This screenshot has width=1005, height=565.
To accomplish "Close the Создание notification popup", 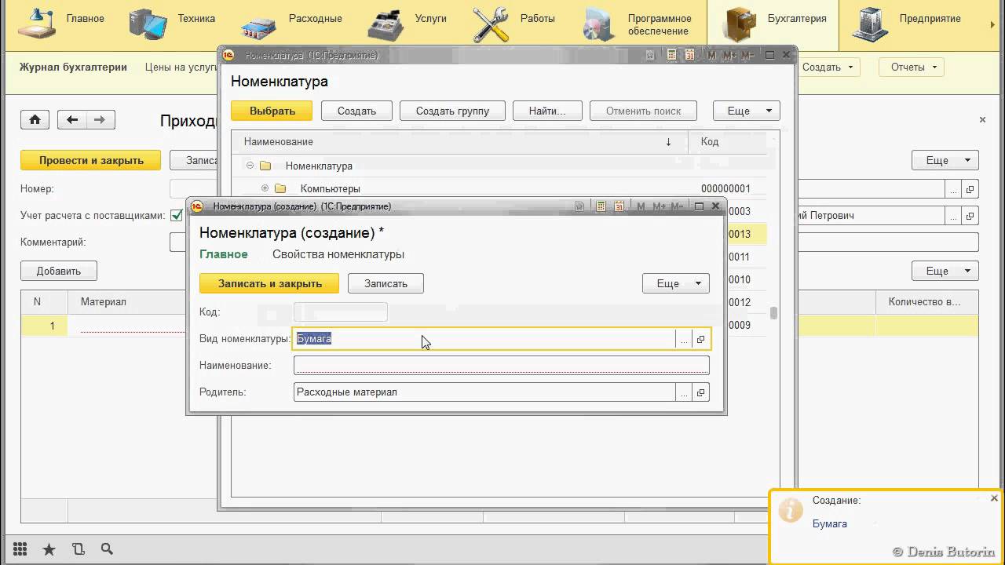I will point(994,498).
